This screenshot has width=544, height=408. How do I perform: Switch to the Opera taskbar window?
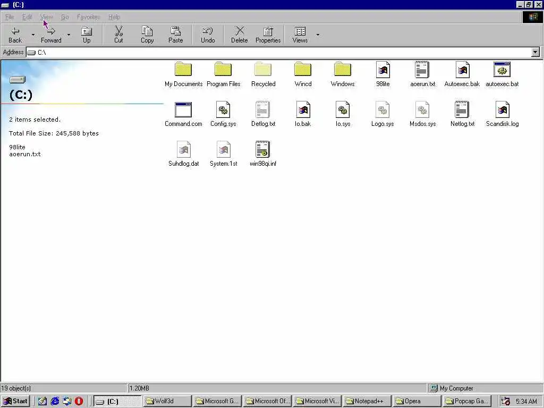(417, 402)
